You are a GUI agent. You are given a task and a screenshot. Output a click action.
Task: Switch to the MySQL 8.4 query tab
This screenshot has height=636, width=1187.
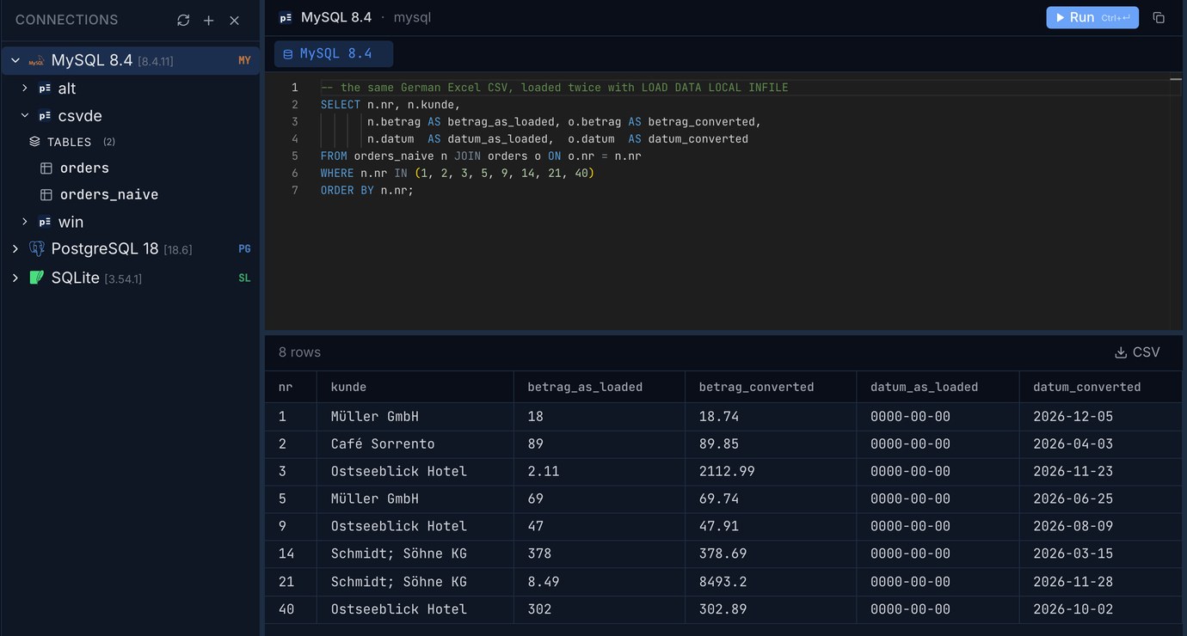pos(334,53)
